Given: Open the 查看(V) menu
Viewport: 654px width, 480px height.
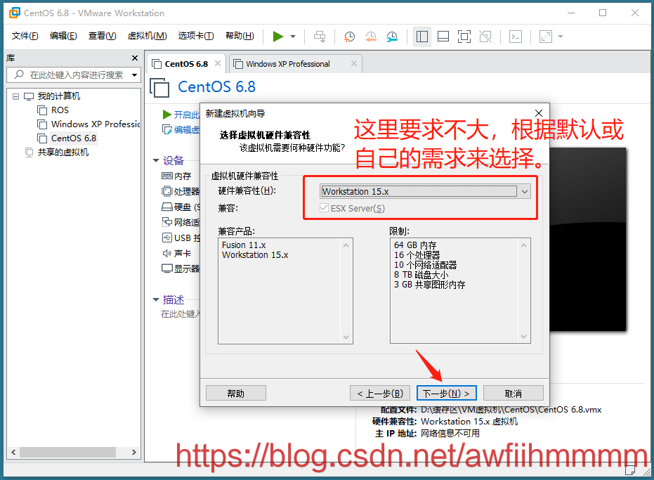Looking at the screenshot, I should click(102, 36).
